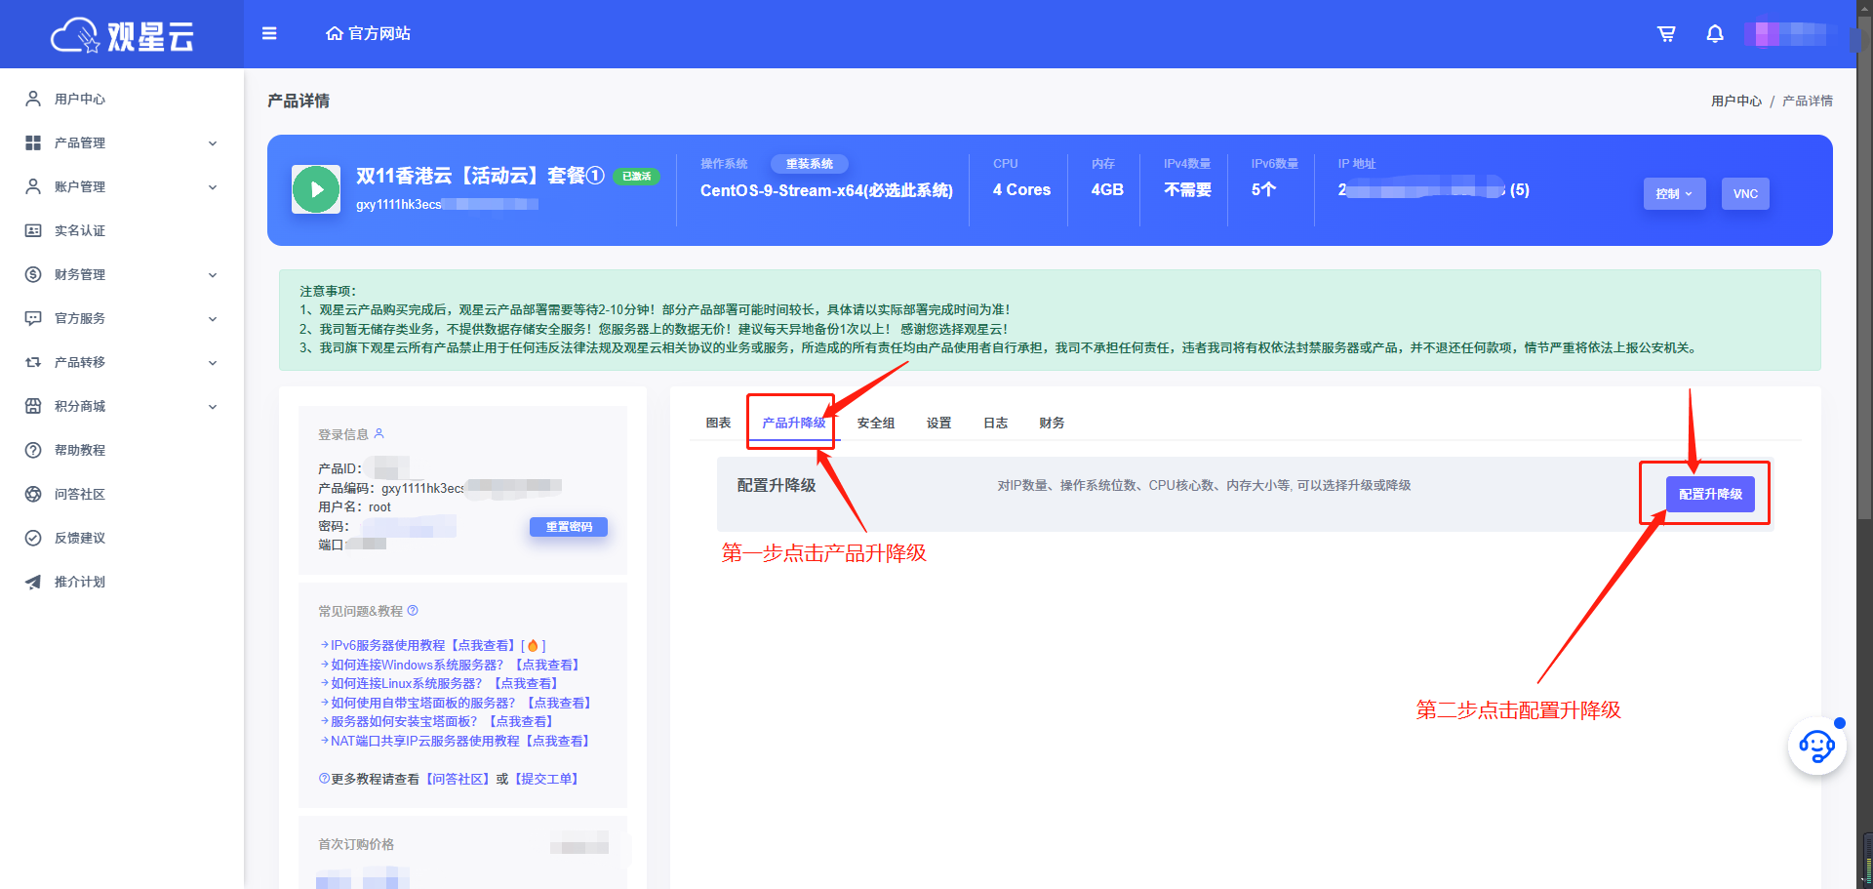
Task: Click the home icon by 官方网站
Action: (x=335, y=34)
